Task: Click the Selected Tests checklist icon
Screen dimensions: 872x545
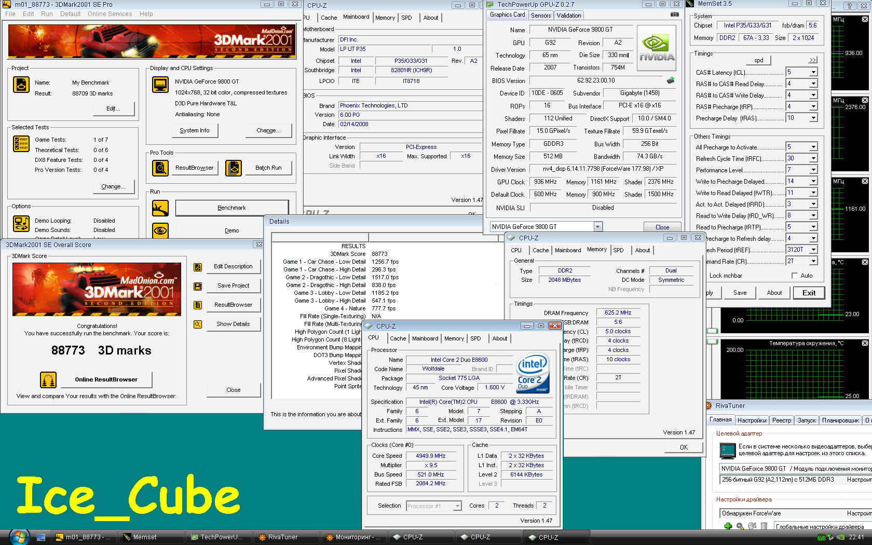Action: coord(21,144)
